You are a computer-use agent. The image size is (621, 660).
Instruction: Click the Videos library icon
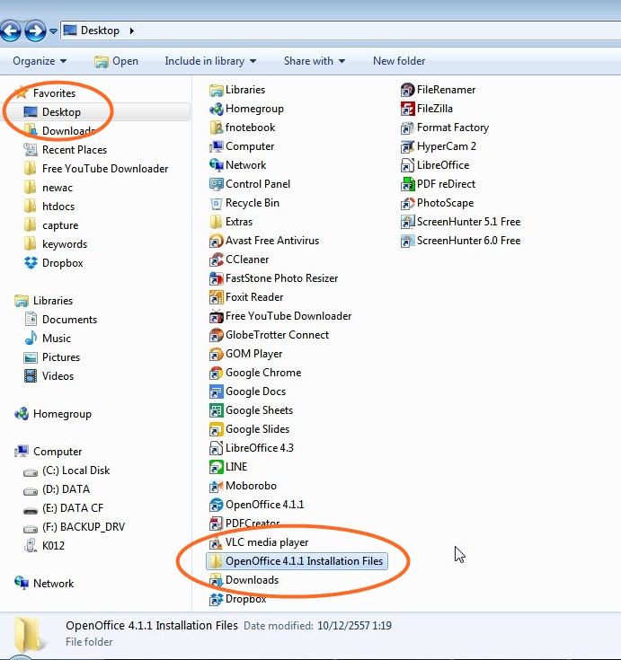(x=31, y=376)
